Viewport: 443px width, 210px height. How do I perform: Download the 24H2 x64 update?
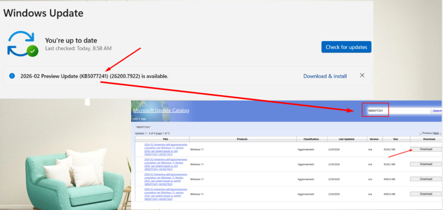click(x=426, y=164)
